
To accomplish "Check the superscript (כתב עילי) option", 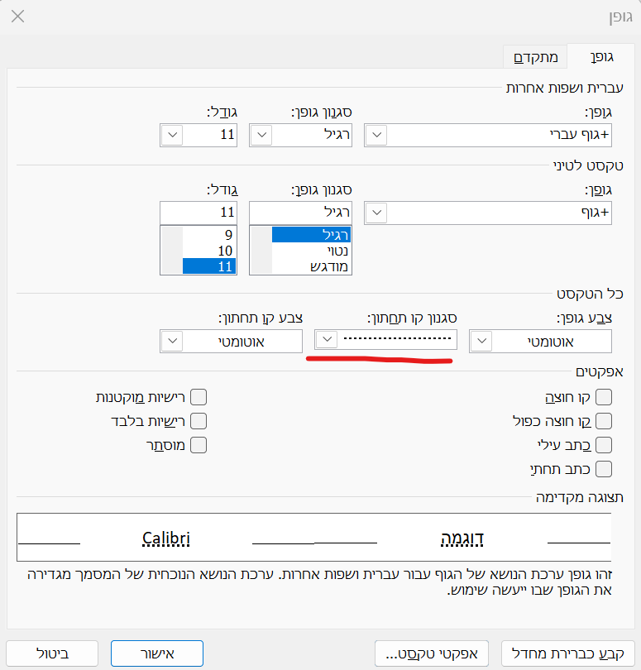I will pos(604,445).
